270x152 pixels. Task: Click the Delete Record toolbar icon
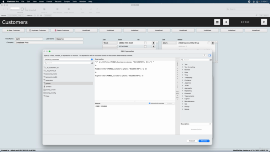[68, 9]
